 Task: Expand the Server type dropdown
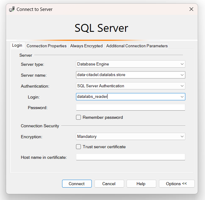point(182,64)
